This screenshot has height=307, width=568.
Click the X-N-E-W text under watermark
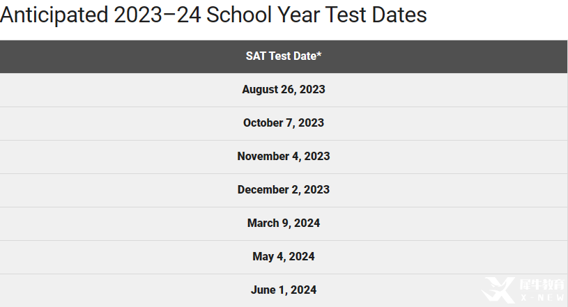(x=542, y=297)
